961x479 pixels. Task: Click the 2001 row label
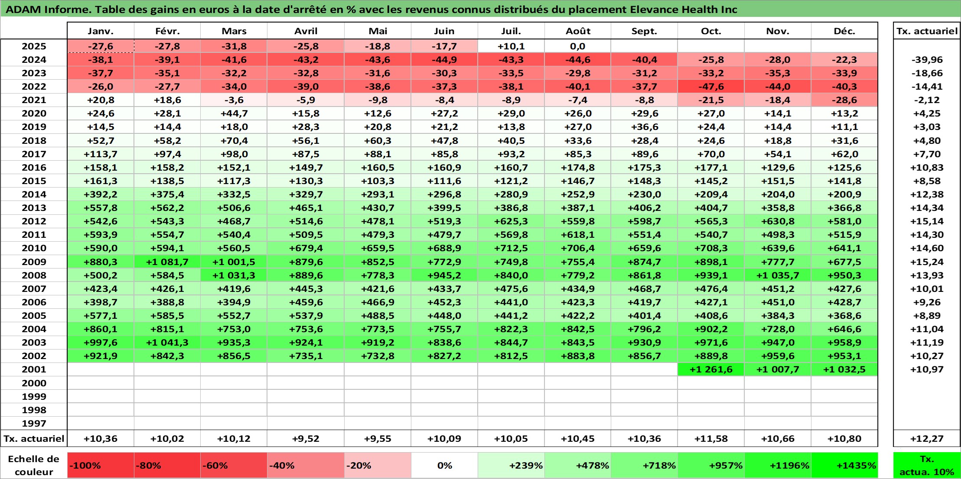point(34,369)
